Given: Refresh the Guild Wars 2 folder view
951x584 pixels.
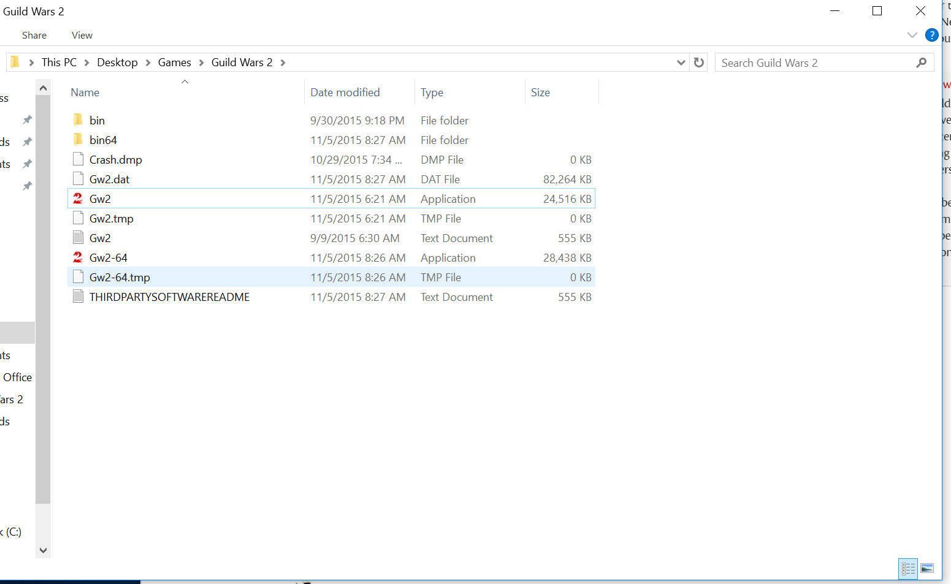Looking at the screenshot, I should [699, 63].
